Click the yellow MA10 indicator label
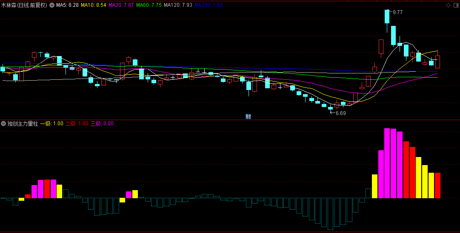Screen dimensions: 460x233 point(94,5)
